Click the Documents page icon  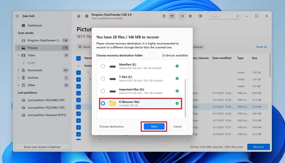tap(23, 70)
